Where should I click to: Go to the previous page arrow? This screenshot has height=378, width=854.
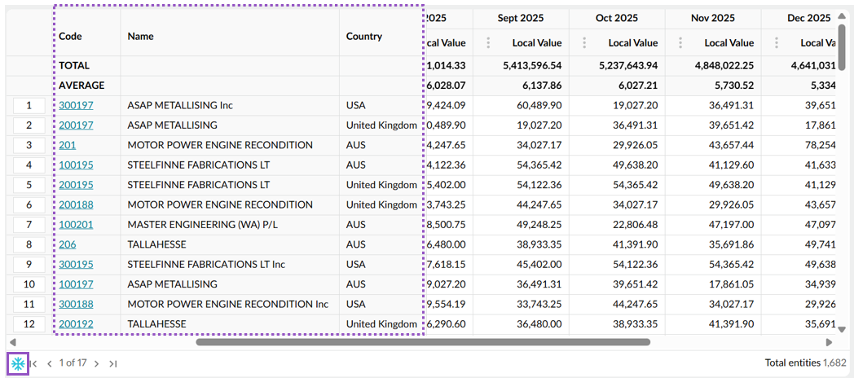(x=49, y=364)
